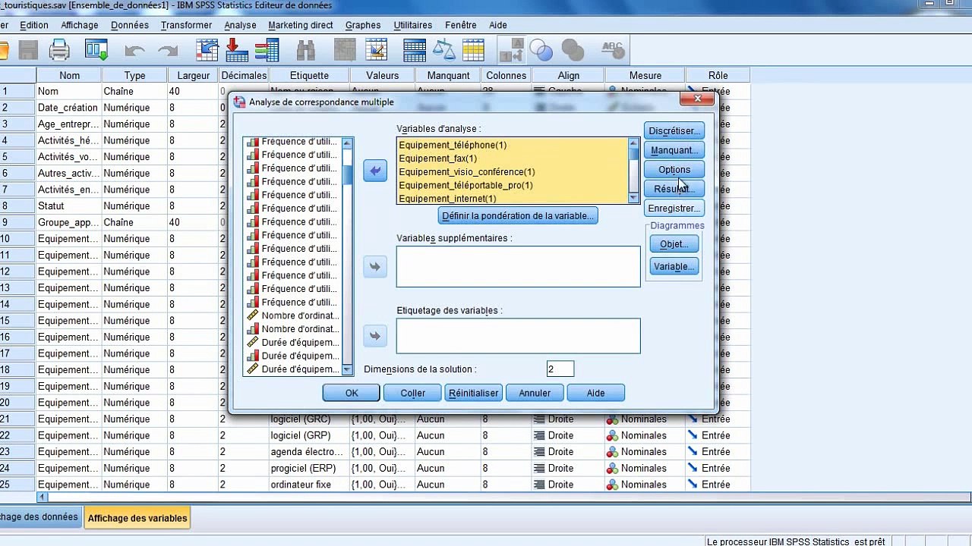
Task: Click the Enregistrer button
Action: click(x=674, y=209)
